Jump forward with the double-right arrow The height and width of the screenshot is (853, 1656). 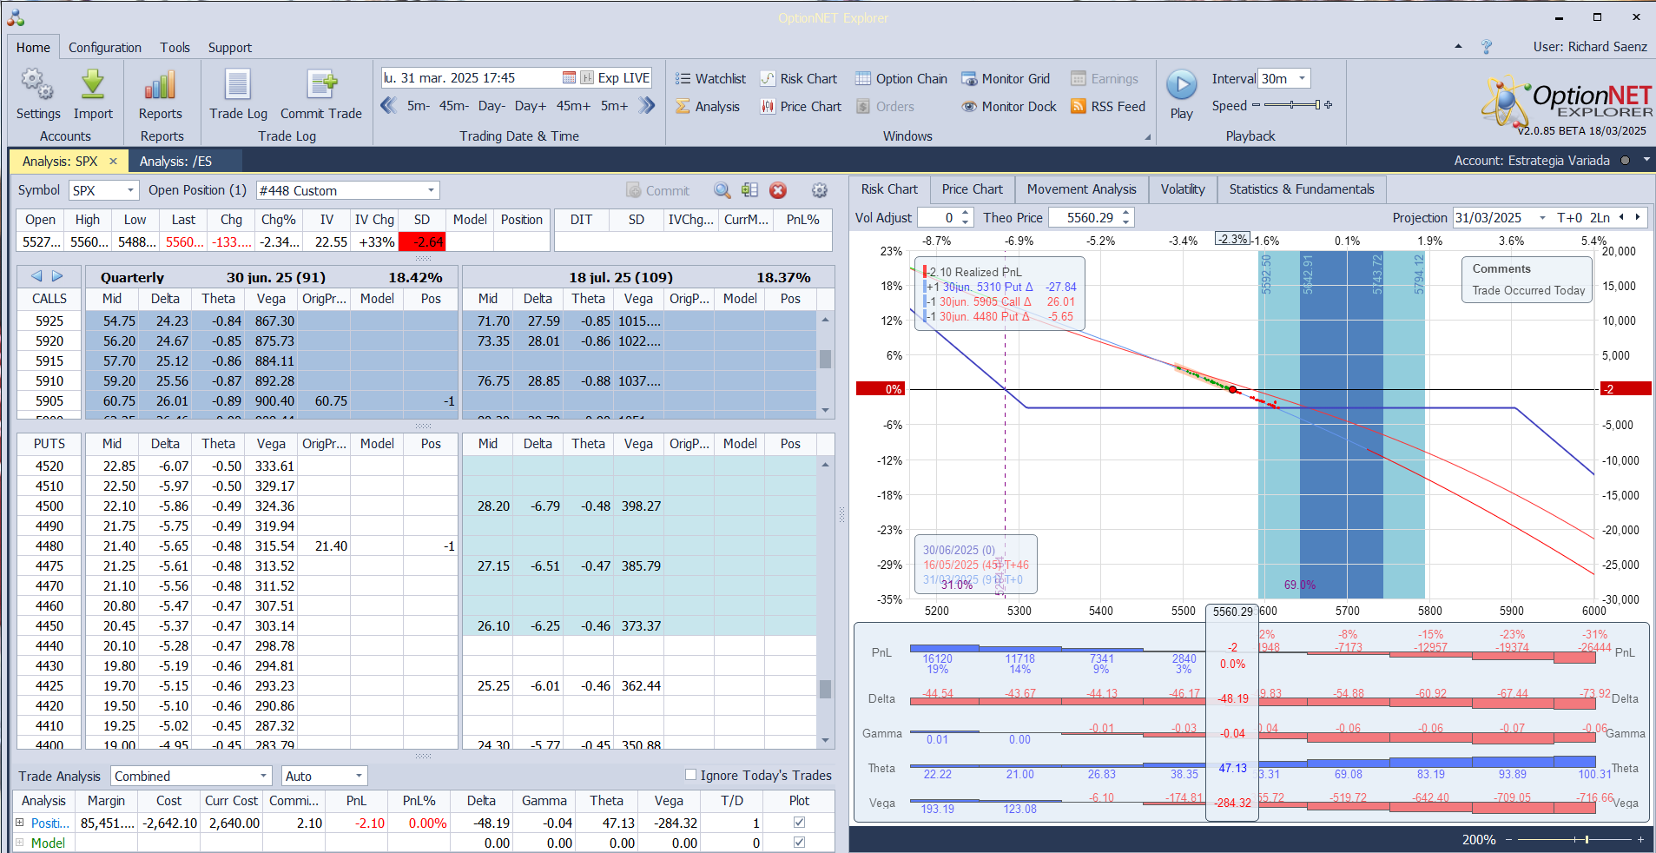pos(647,105)
